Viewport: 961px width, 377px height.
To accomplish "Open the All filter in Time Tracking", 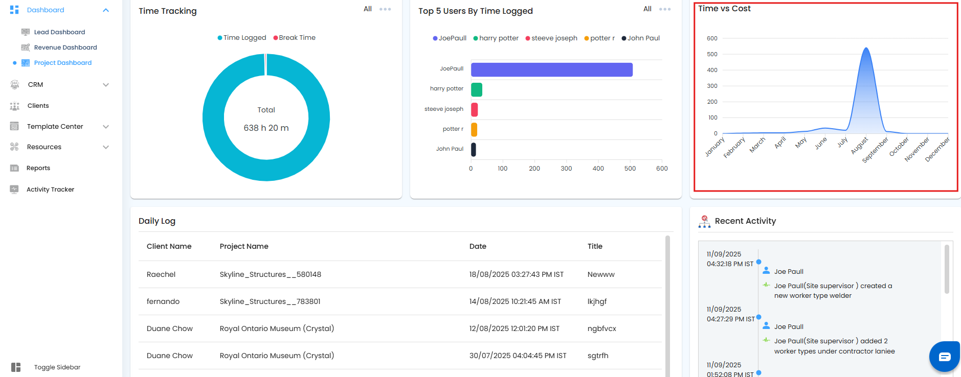I will (368, 9).
